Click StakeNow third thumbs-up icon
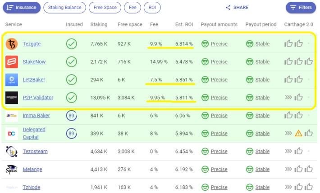The image size is (320, 193). (309, 61)
